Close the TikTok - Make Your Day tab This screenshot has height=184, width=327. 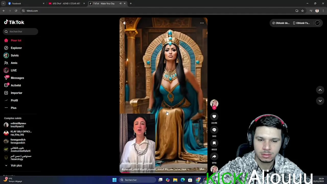[x=125, y=4]
